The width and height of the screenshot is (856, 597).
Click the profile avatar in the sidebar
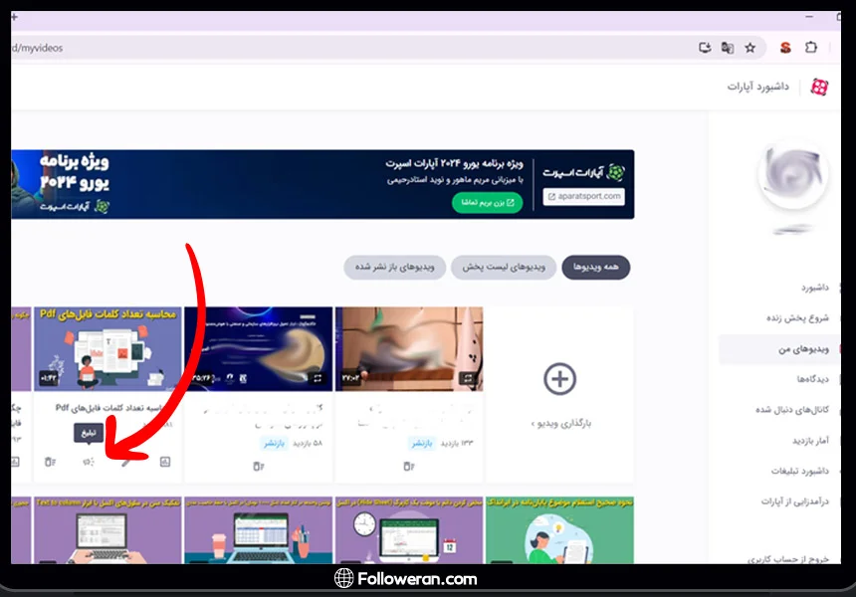[792, 177]
